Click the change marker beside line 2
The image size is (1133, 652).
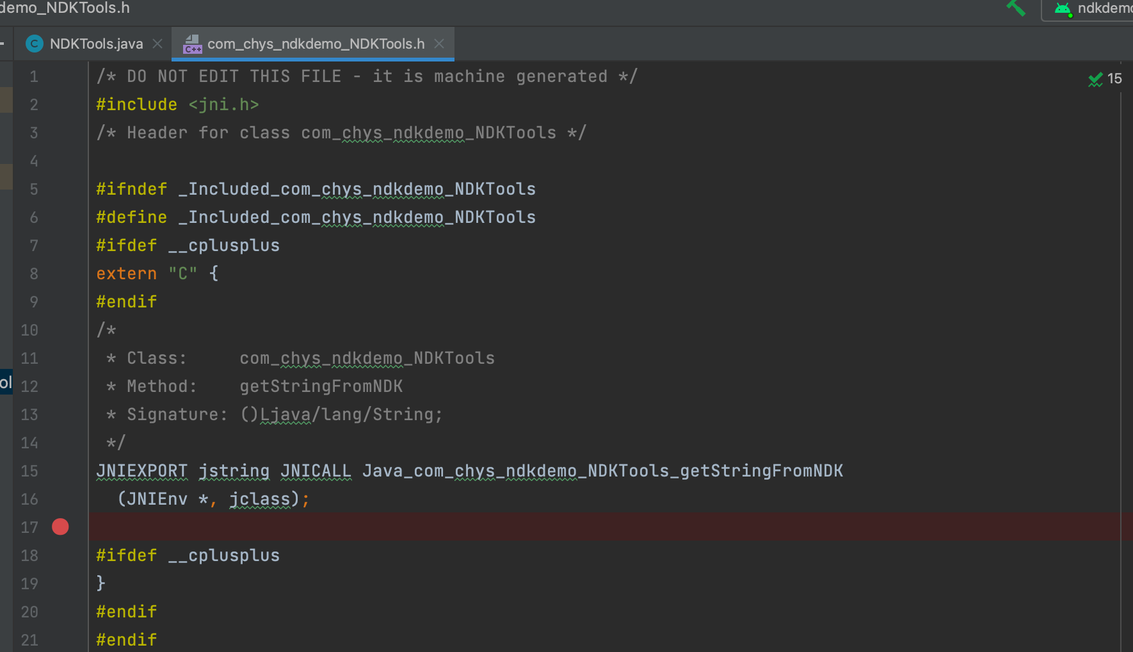(6, 100)
